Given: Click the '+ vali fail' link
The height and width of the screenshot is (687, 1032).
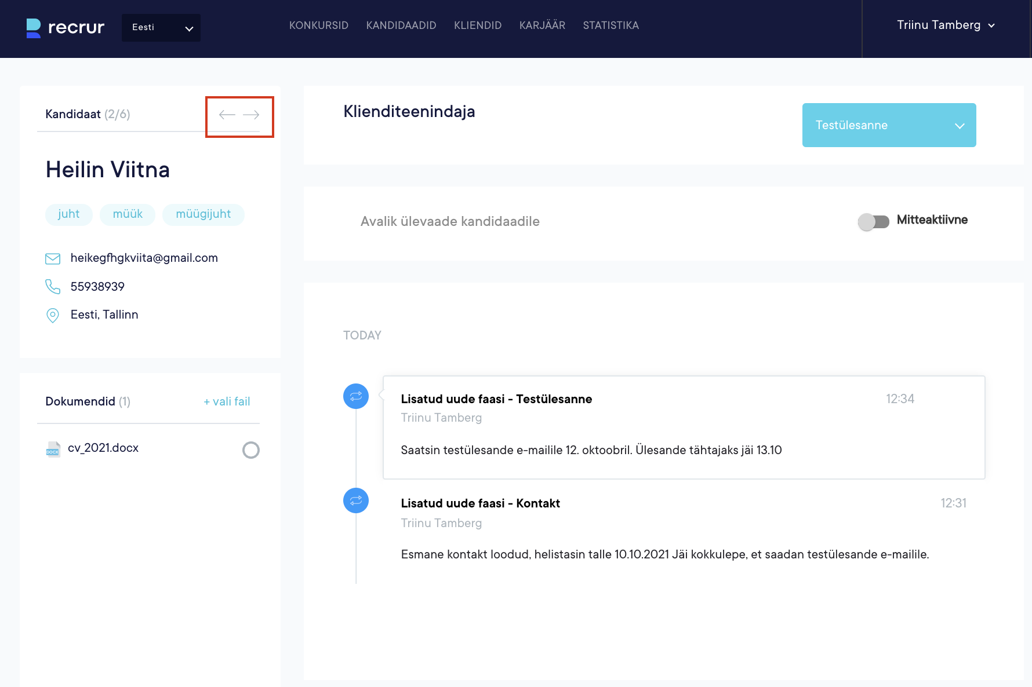Looking at the screenshot, I should 227,401.
